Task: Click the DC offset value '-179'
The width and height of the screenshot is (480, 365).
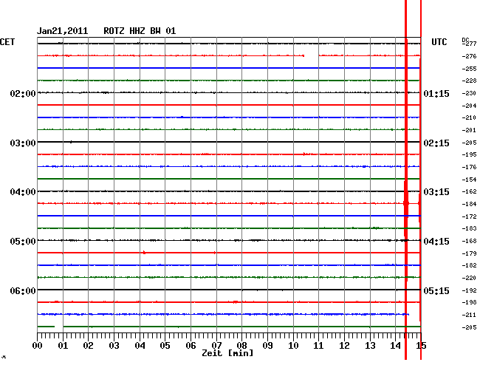Action: click(x=469, y=254)
